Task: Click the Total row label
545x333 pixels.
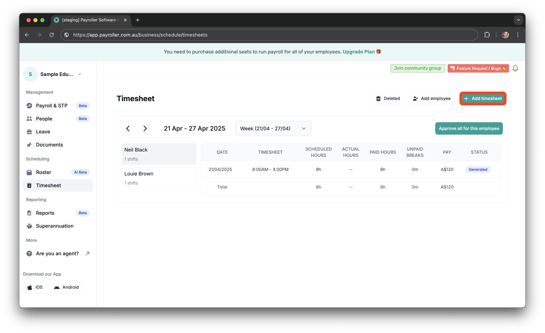Action: point(222,187)
